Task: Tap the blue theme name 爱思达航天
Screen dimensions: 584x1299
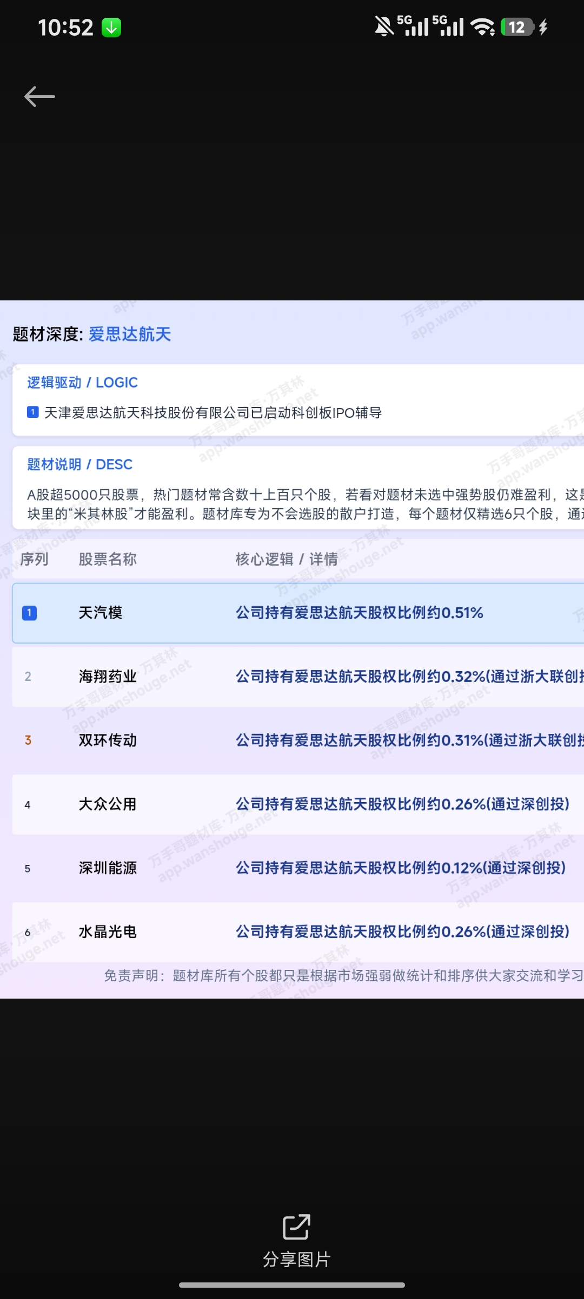Action: point(130,334)
